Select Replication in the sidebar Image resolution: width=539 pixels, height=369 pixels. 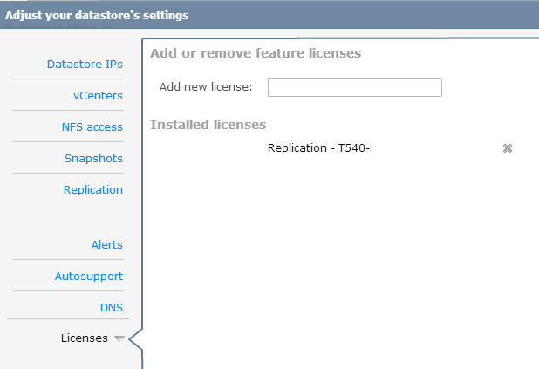click(x=92, y=190)
